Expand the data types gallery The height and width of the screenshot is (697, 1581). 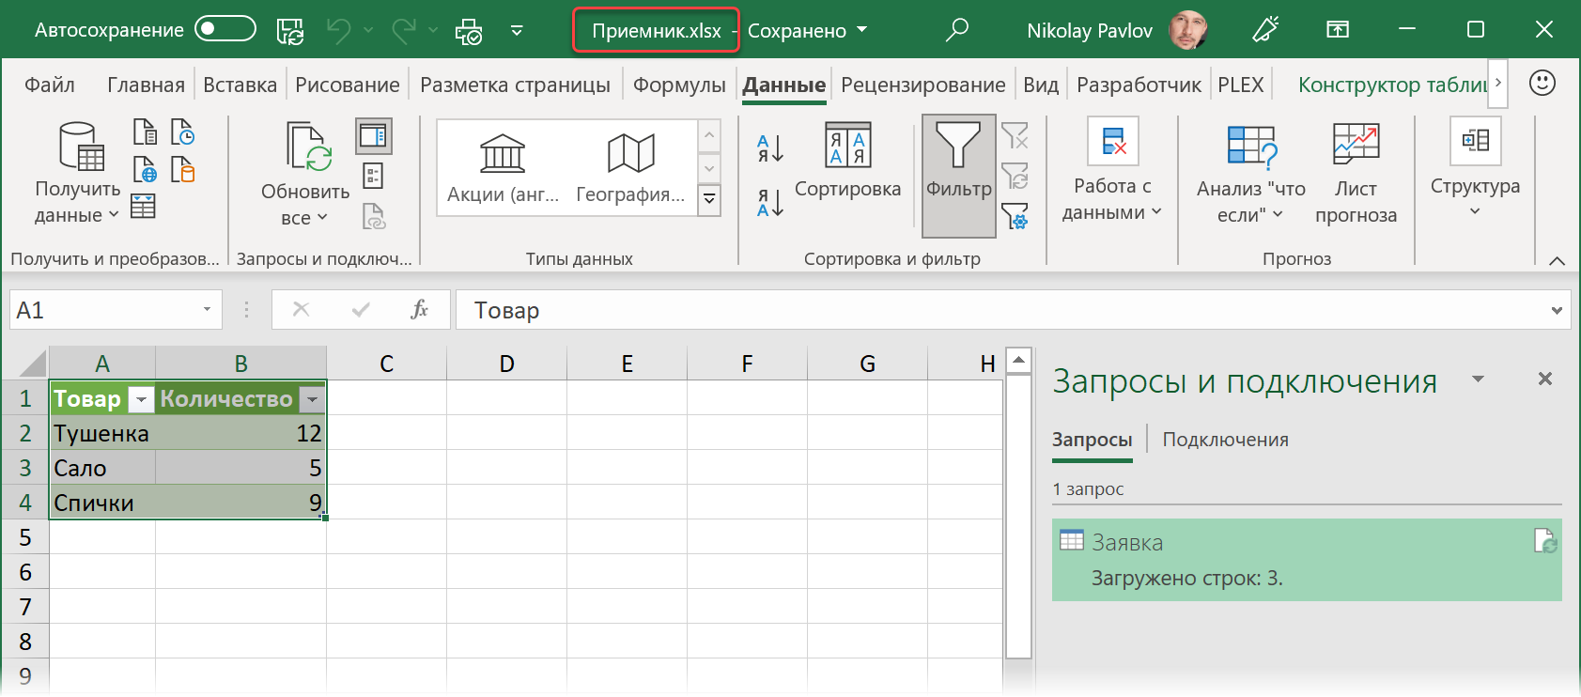[710, 199]
